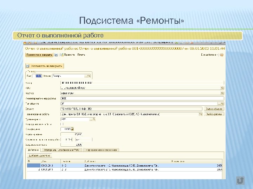This screenshot has width=253, height=189.
Task: Click the round help icon in the toolbar
Action: 222,55
